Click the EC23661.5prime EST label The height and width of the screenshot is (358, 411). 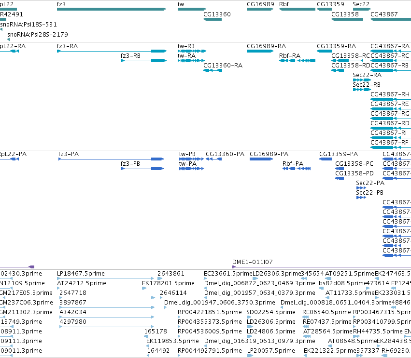pos(228,274)
